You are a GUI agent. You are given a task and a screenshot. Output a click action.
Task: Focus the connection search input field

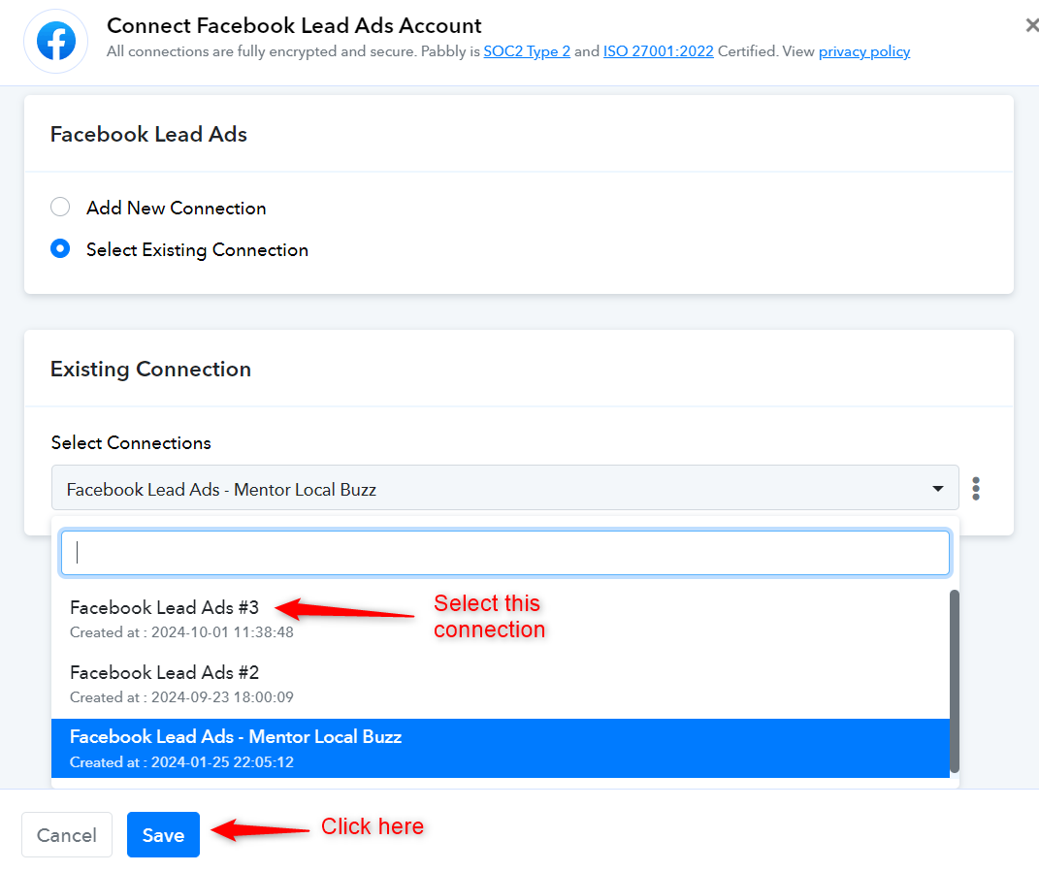(504, 552)
